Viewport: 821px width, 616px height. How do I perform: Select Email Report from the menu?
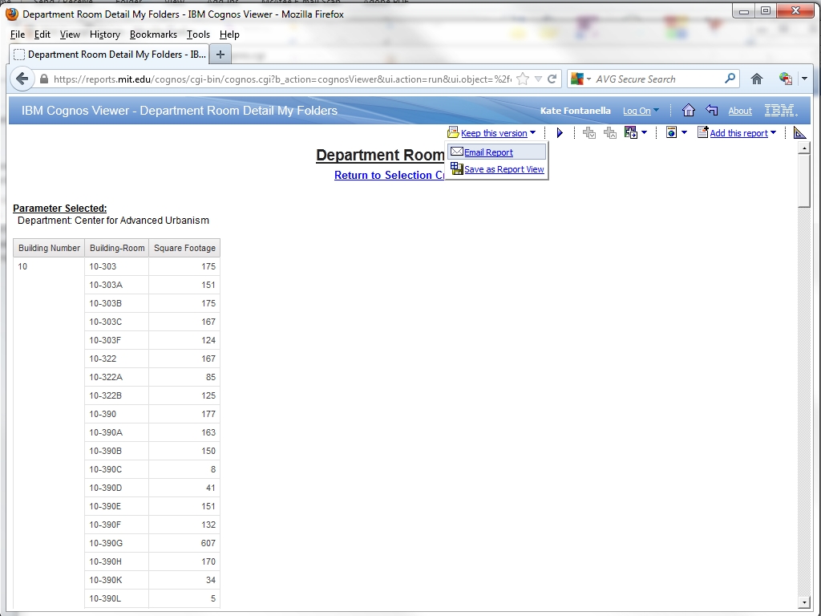coord(488,152)
